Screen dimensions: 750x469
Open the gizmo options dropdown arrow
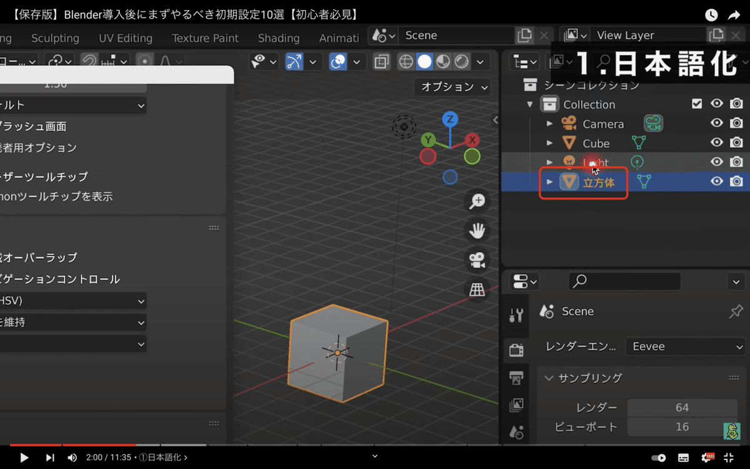[312, 61]
